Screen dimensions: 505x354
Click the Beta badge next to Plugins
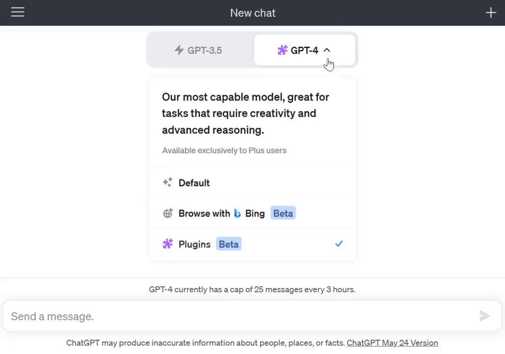point(229,244)
